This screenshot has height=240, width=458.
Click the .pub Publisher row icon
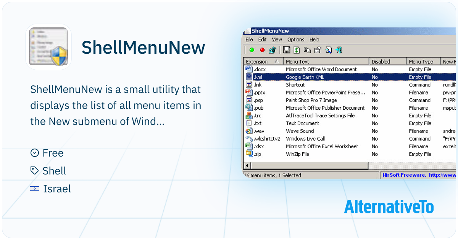[x=249, y=108]
